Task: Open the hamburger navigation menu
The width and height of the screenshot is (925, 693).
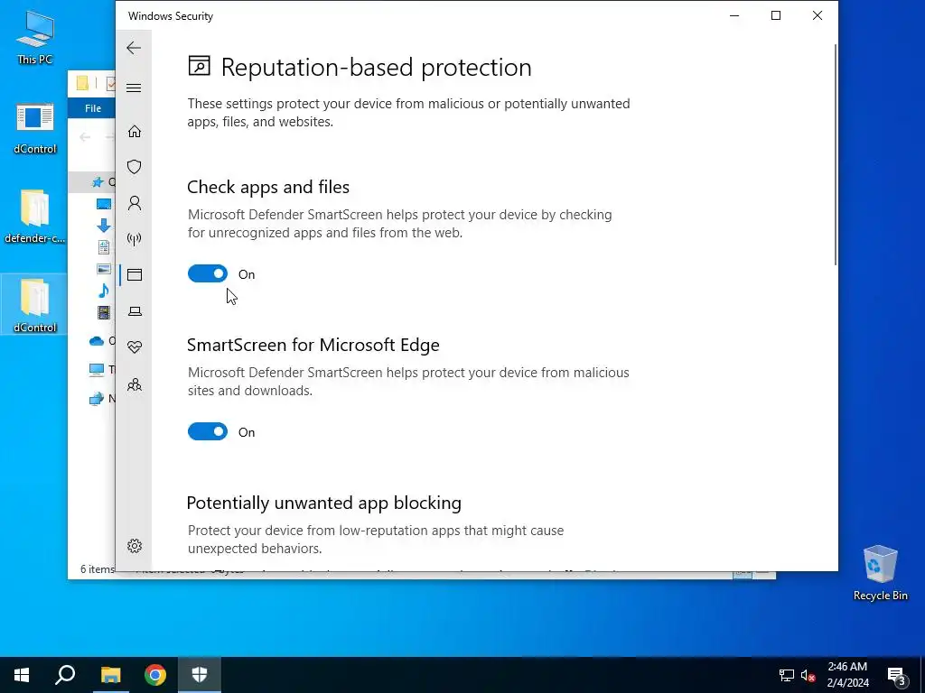Action: (134, 88)
